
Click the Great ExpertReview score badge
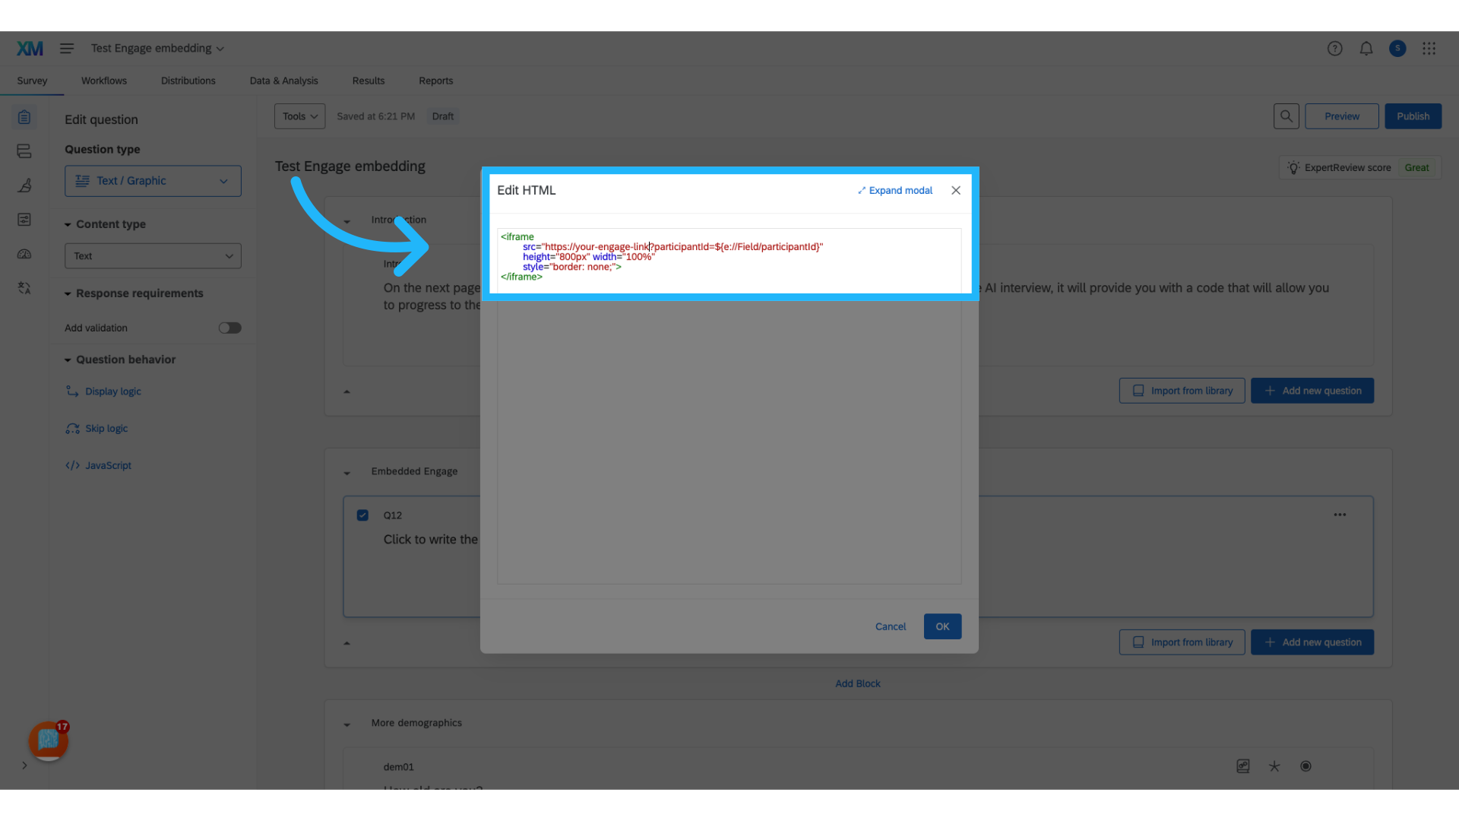tap(1416, 168)
